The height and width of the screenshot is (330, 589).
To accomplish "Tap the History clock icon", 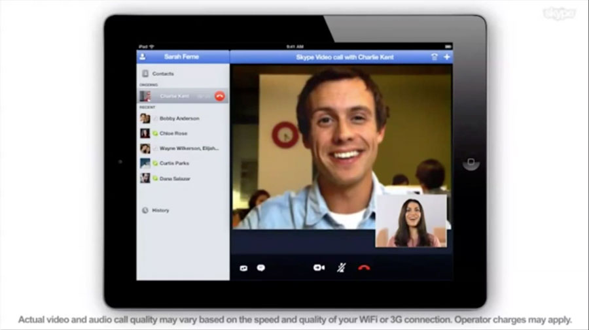I will click(x=145, y=210).
